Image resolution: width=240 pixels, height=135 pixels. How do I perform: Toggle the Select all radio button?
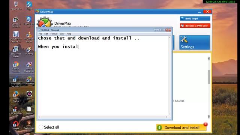tap(41, 127)
